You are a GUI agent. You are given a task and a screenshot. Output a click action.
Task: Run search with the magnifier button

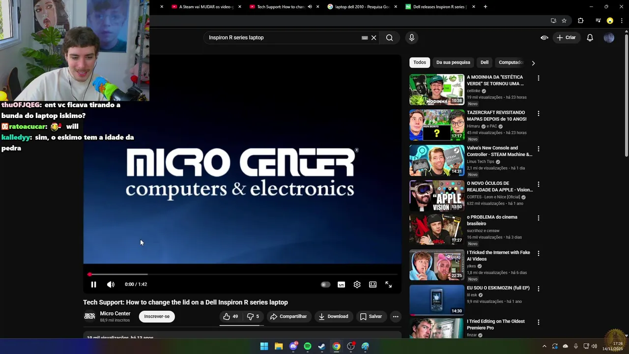pos(389,37)
